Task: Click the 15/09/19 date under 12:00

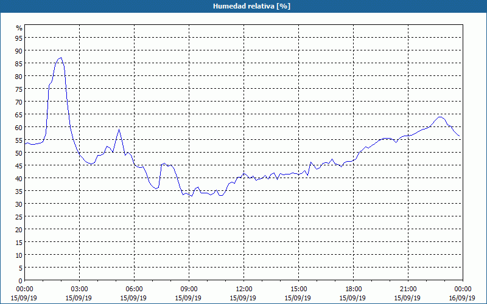Action: pyautogui.click(x=243, y=298)
